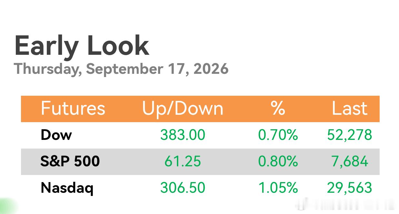Select the Dow last price 52,278
The image size is (399, 214).
(350, 135)
